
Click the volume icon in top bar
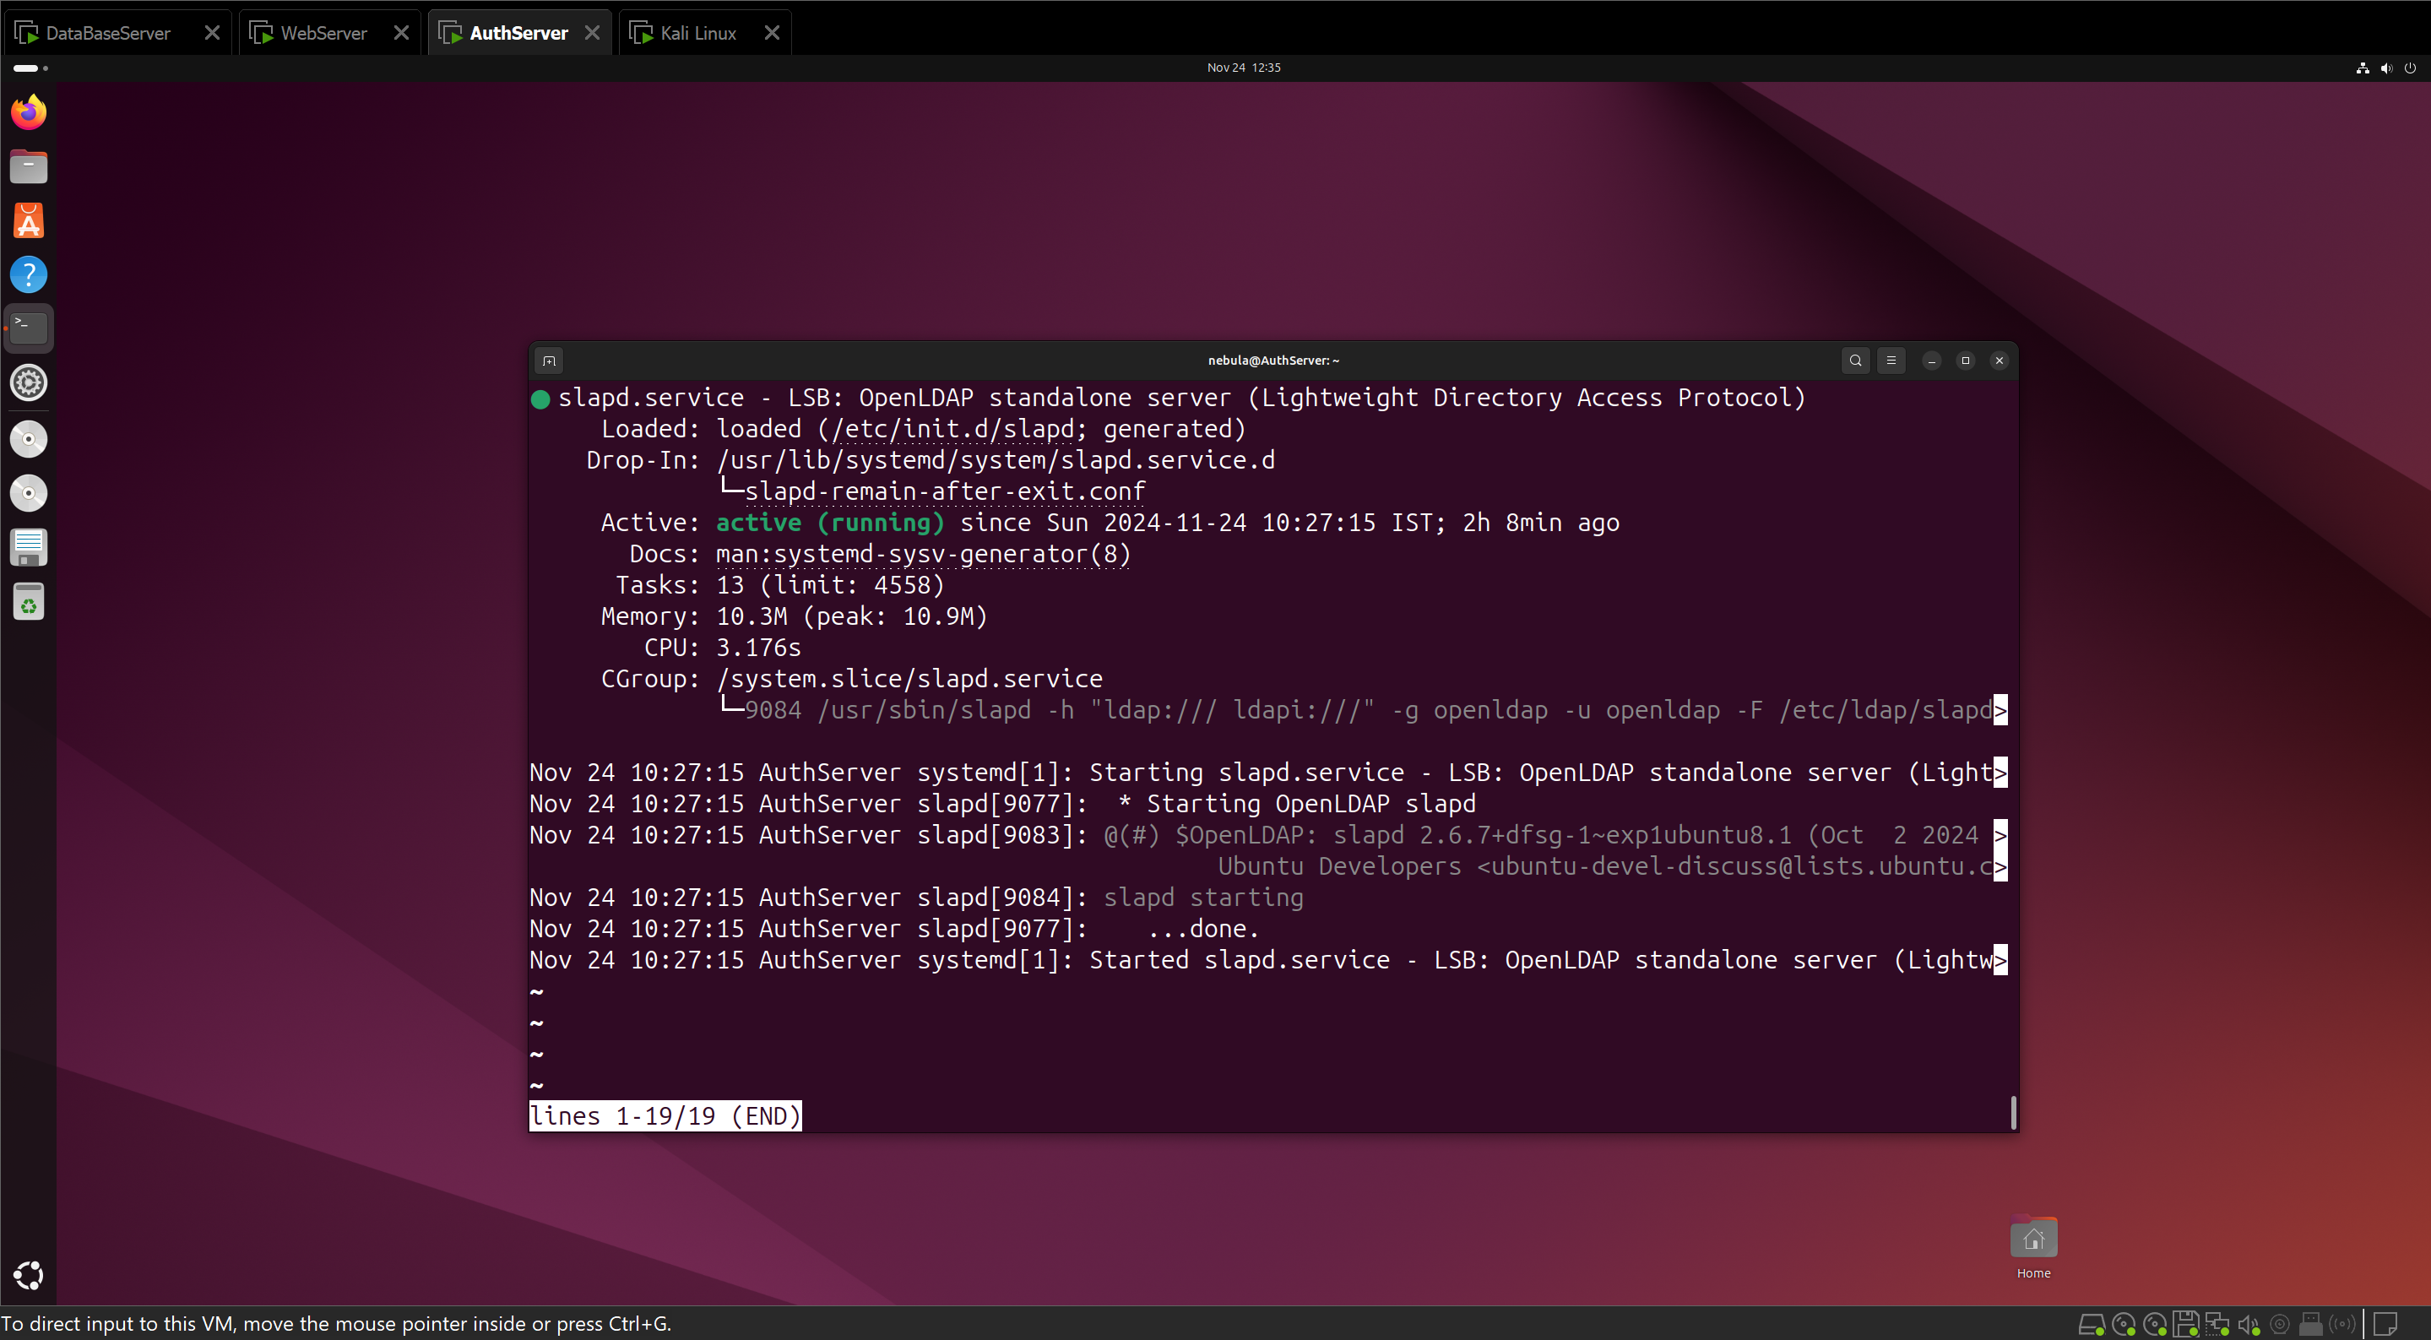(2385, 68)
